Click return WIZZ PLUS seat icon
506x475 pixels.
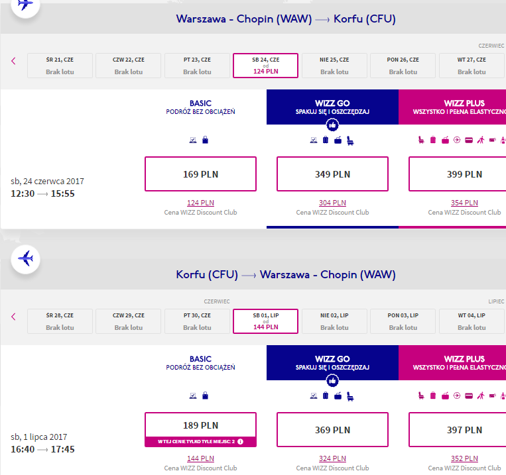pos(421,396)
